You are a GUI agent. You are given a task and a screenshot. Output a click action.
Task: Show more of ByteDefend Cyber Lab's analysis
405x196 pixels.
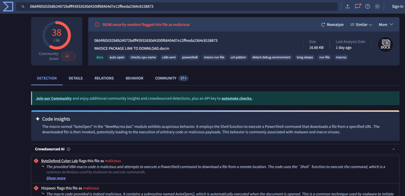[56, 178]
